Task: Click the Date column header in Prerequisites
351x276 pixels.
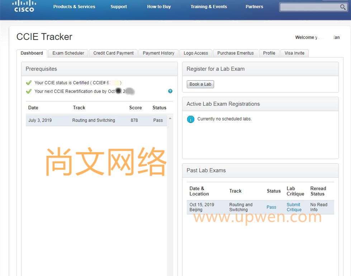Action: 33,108
